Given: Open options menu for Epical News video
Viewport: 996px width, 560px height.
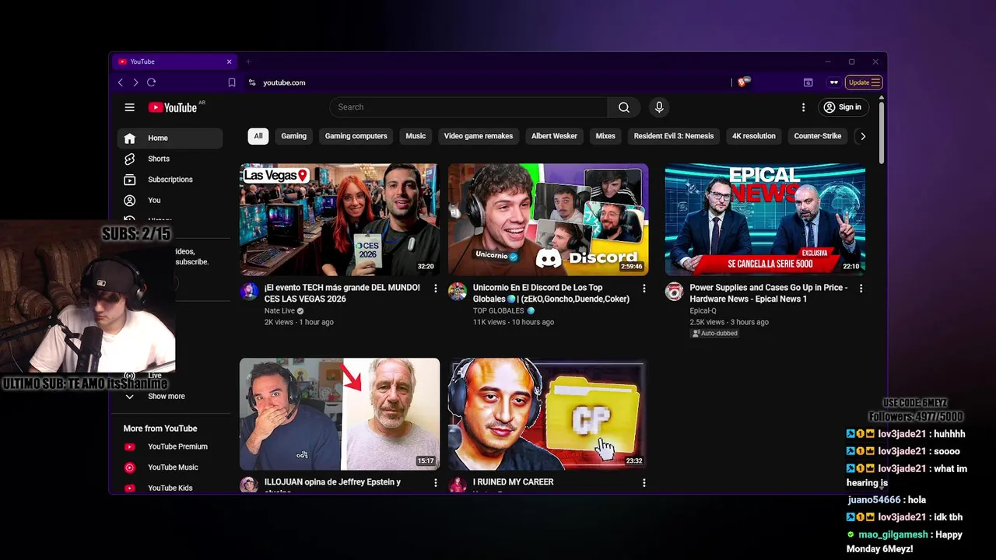Looking at the screenshot, I should (861, 289).
